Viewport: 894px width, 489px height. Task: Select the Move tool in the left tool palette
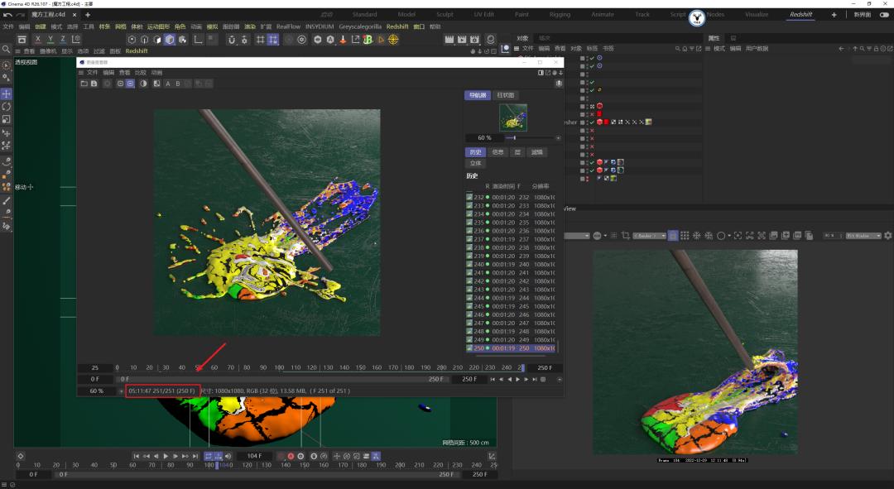point(6,93)
